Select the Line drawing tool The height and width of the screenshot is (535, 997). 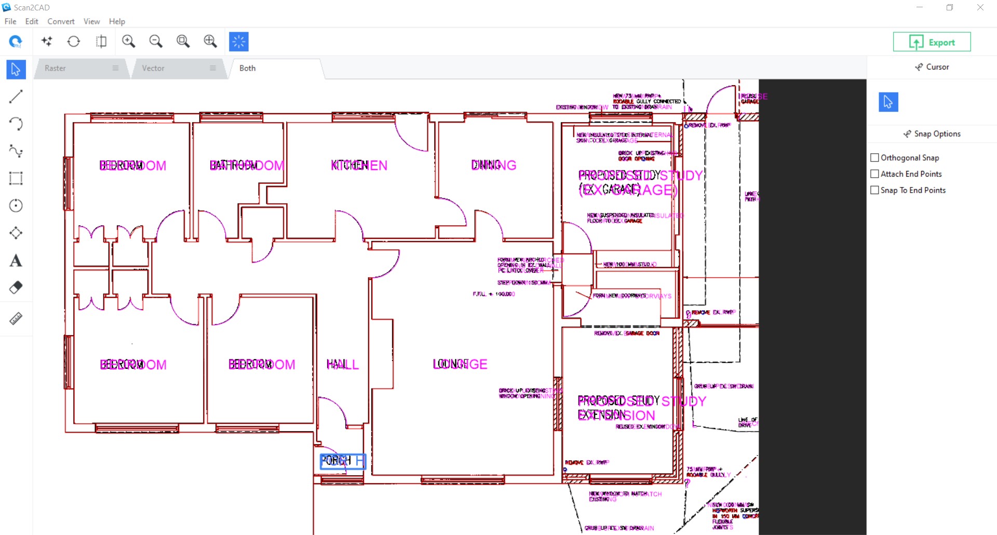(16, 97)
